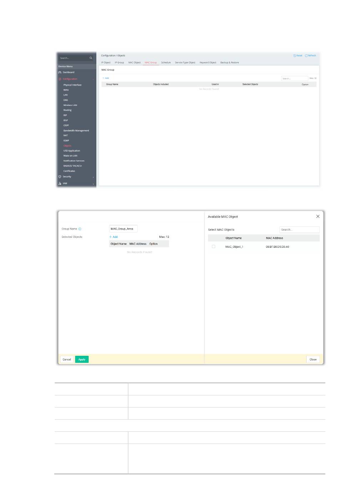
Task: Open BGP settings in sidebar
Action: pos(66,120)
